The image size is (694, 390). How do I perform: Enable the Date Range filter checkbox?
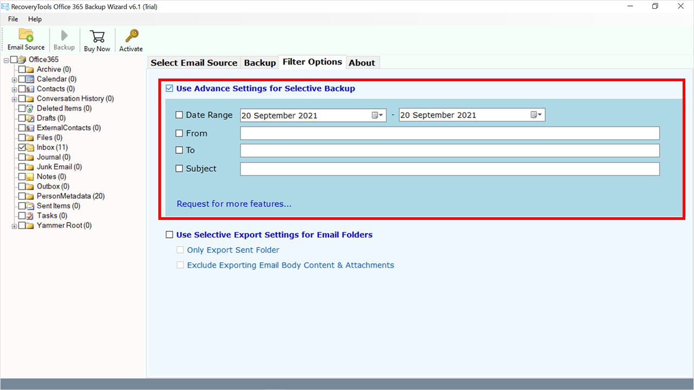(179, 115)
